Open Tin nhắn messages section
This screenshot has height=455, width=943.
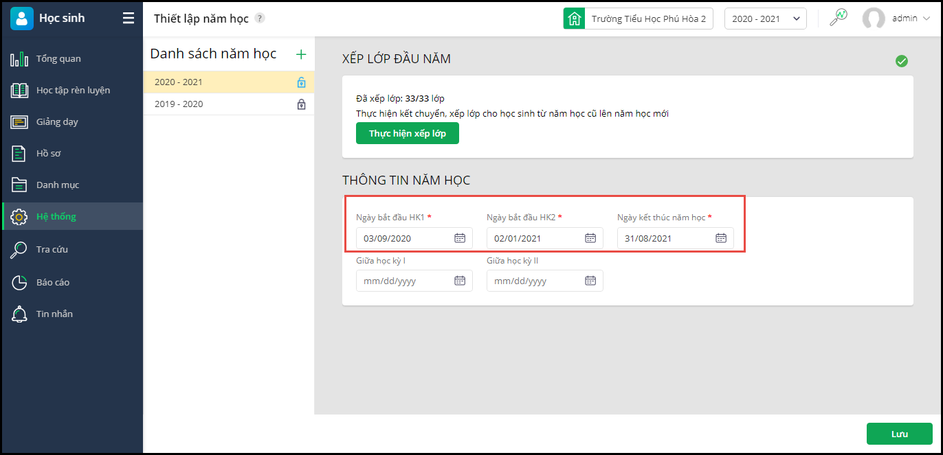[72, 314]
